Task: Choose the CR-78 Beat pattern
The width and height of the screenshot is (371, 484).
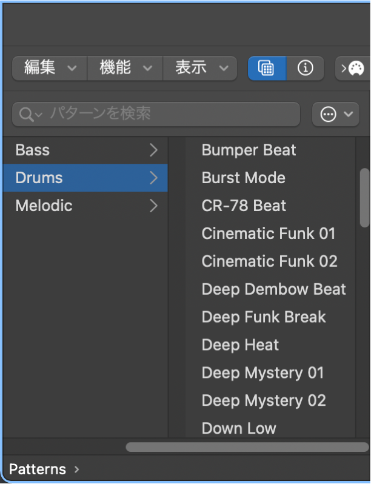Action: coord(244,206)
